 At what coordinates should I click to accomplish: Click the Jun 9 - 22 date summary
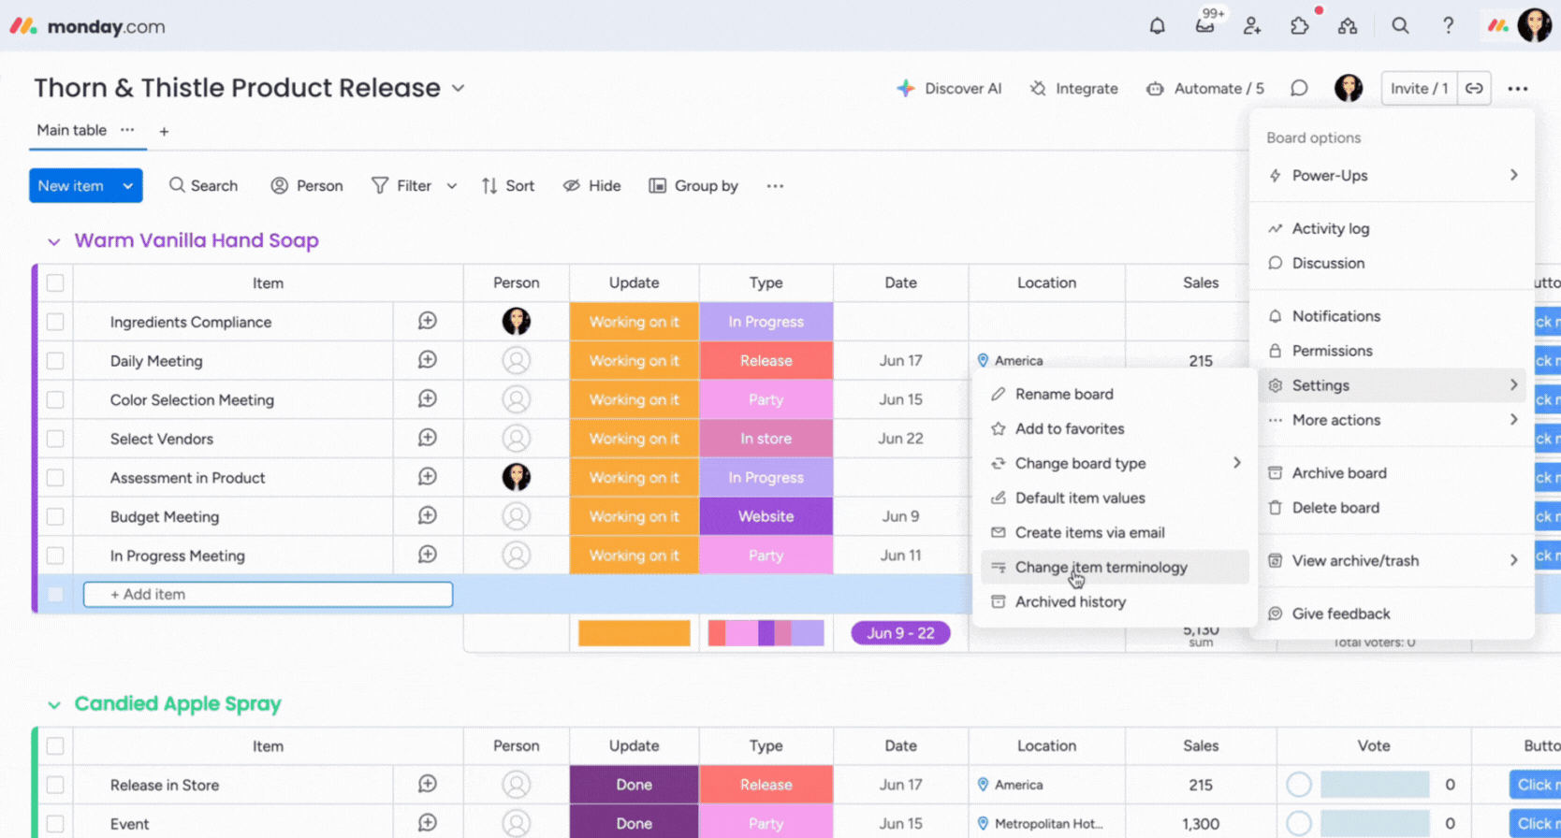pyautogui.click(x=900, y=633)
